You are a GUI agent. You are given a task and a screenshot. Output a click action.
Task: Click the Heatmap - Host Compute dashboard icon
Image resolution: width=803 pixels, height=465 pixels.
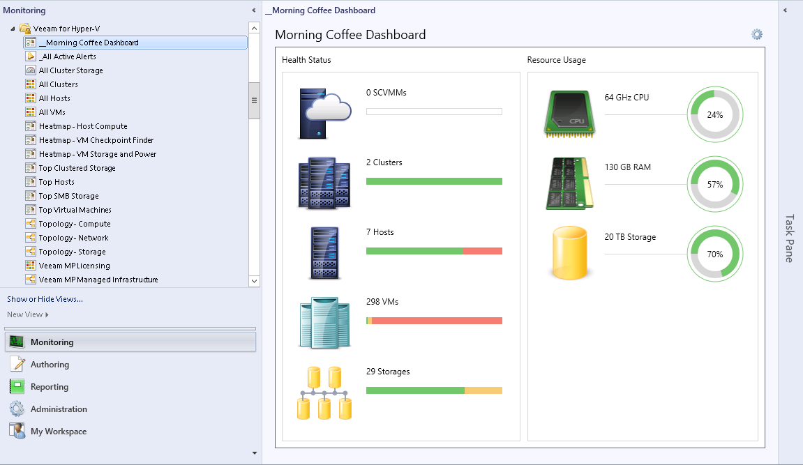pyautogui.click(x=31, y=126)
